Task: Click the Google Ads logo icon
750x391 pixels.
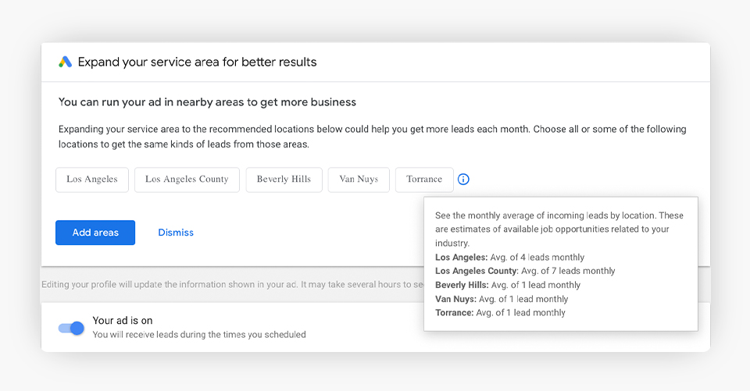Action: (66, 62)
